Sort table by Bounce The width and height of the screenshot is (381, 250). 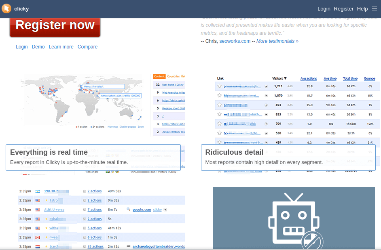[370, 78]
